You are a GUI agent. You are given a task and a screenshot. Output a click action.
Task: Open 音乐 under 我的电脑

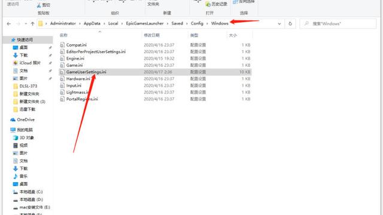point(23,176)
